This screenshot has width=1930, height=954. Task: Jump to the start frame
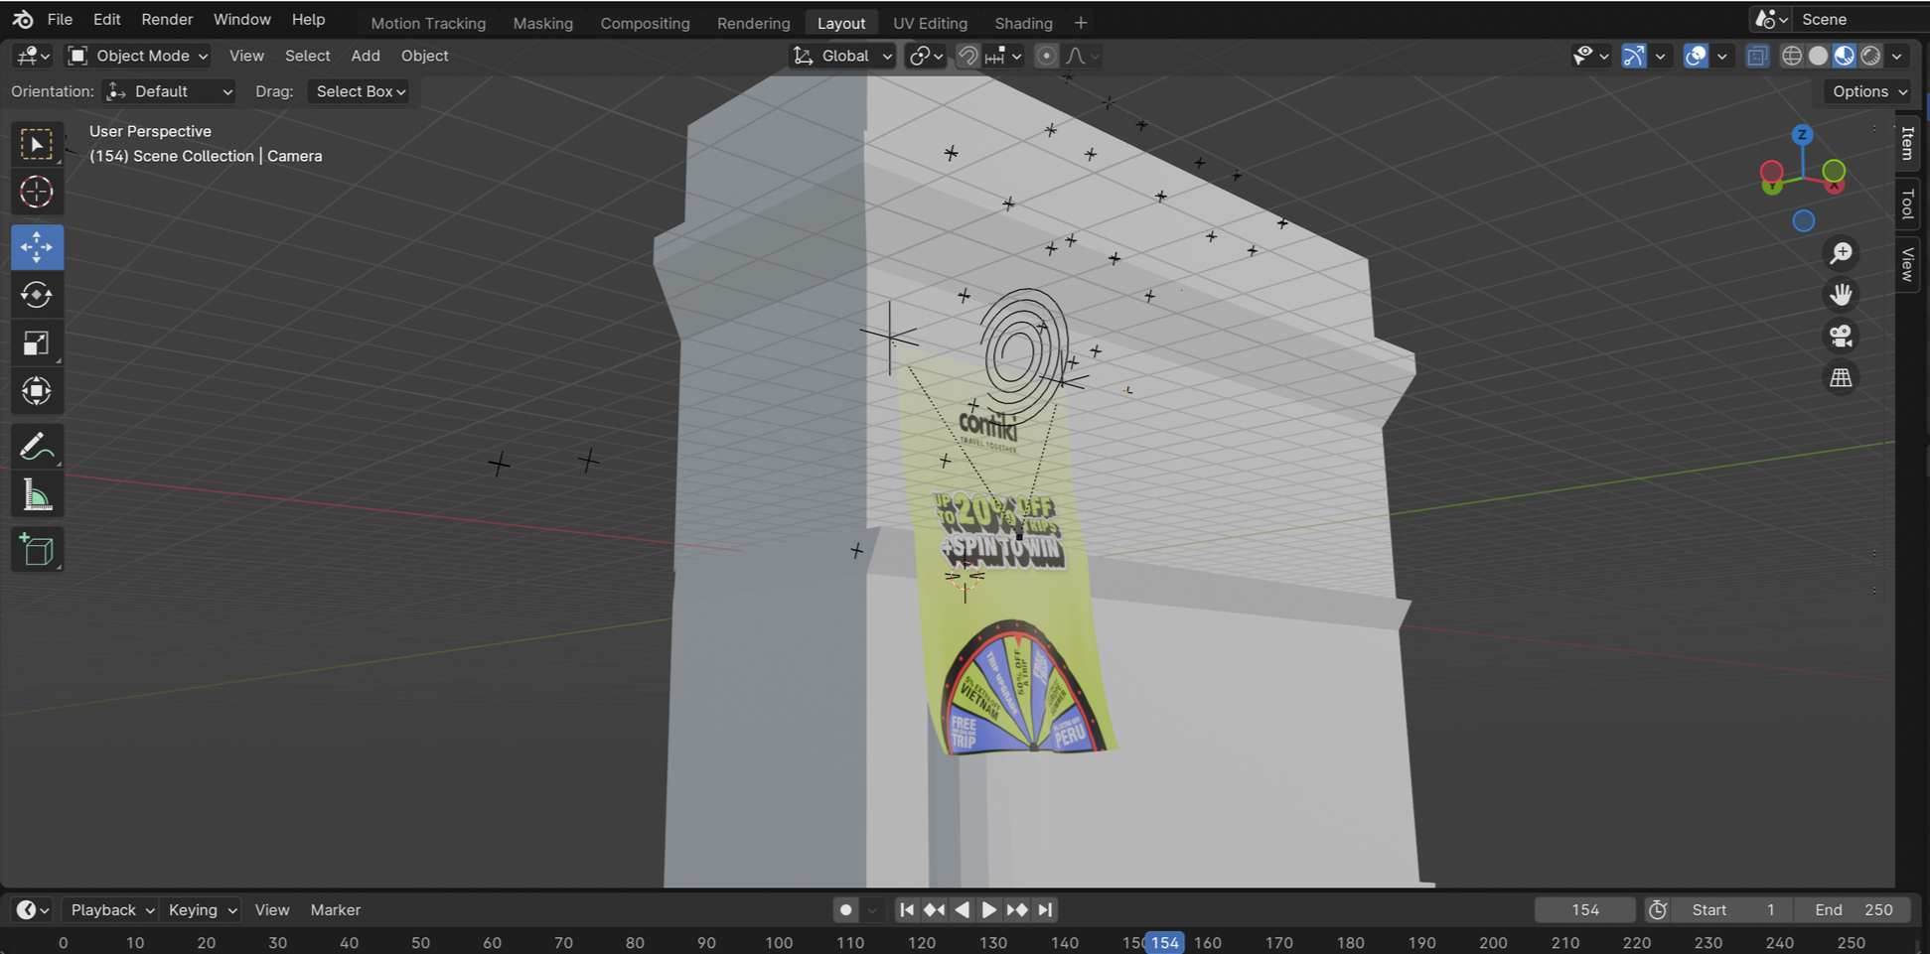[x=906, y=909]
